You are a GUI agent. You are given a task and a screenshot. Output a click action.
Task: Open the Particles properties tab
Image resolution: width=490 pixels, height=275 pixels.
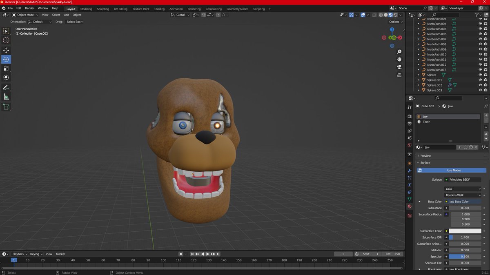point(410,178)
